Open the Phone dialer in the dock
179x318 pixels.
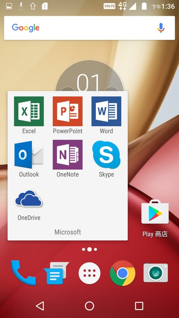pyautogui.click(x=23, y=273)
